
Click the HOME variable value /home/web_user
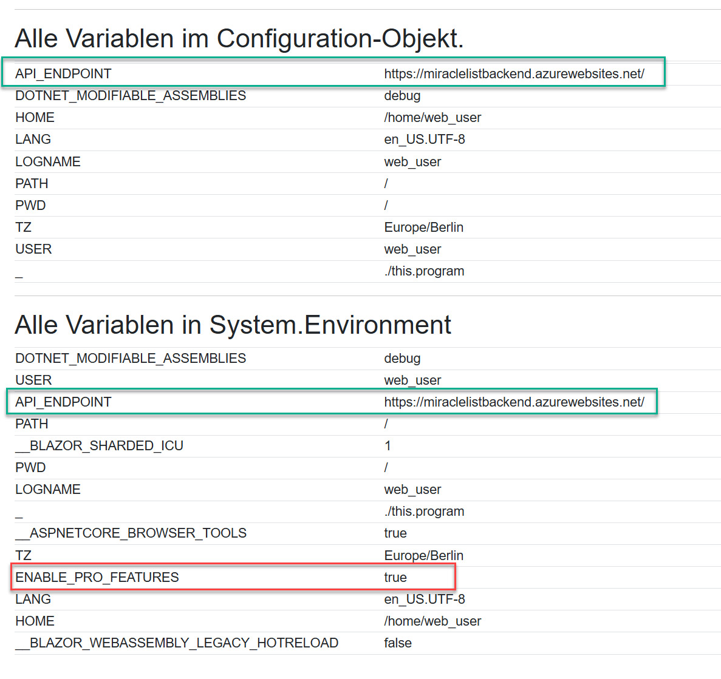(x=432, y=117)
